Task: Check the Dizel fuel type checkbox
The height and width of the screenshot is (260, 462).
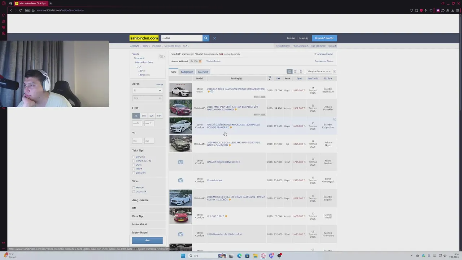Action: 134,165
